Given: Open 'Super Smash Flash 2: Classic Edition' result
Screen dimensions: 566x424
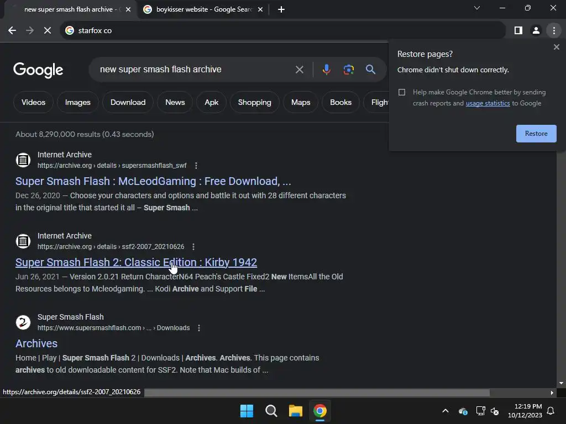Looking at the screenshot, I should [x=136, y=262].
